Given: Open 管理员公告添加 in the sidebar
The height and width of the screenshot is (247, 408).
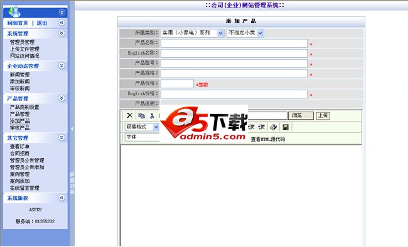Looking at the screenshot, I should pyautogui.click(x=27, y=167).
